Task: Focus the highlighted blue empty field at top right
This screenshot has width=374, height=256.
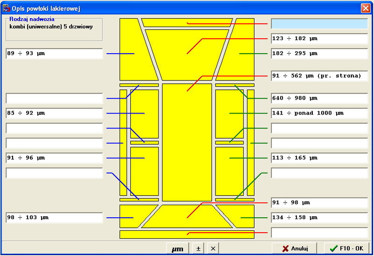Action: (319, 24)
